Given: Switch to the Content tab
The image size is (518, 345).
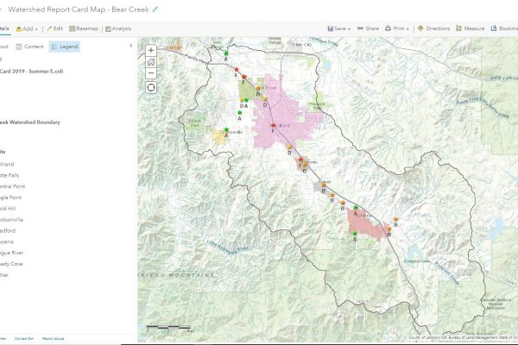Looking at the screenshot, I should tap(30, 46).
